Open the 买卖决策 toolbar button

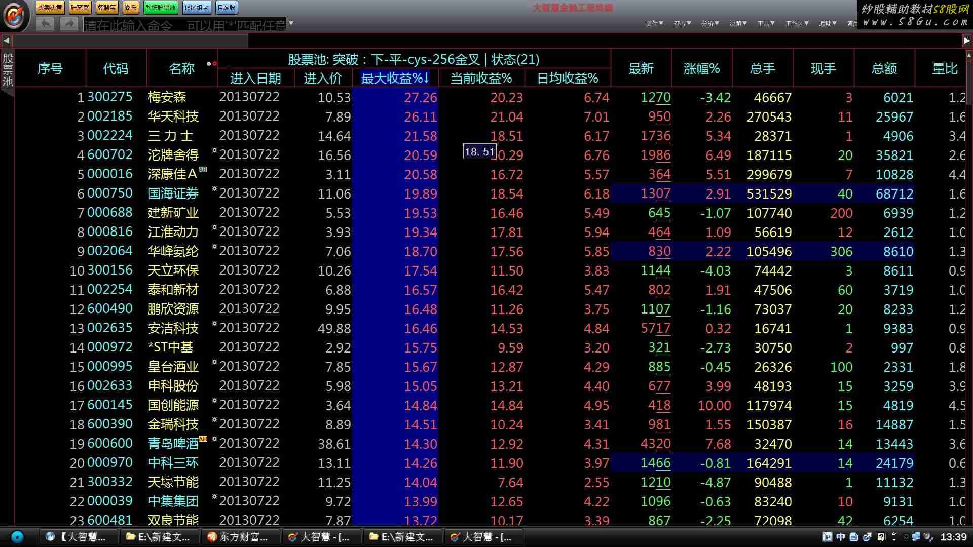coord(50,7)
